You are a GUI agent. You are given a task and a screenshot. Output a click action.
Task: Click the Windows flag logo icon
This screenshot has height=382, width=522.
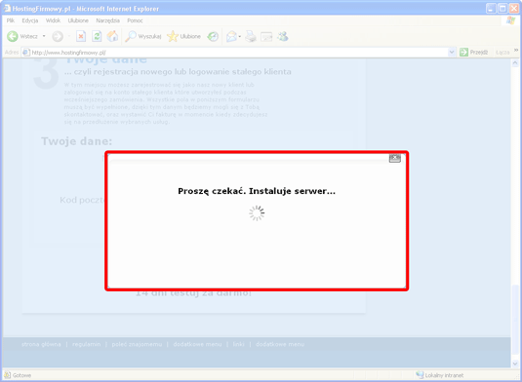[510, 20]
